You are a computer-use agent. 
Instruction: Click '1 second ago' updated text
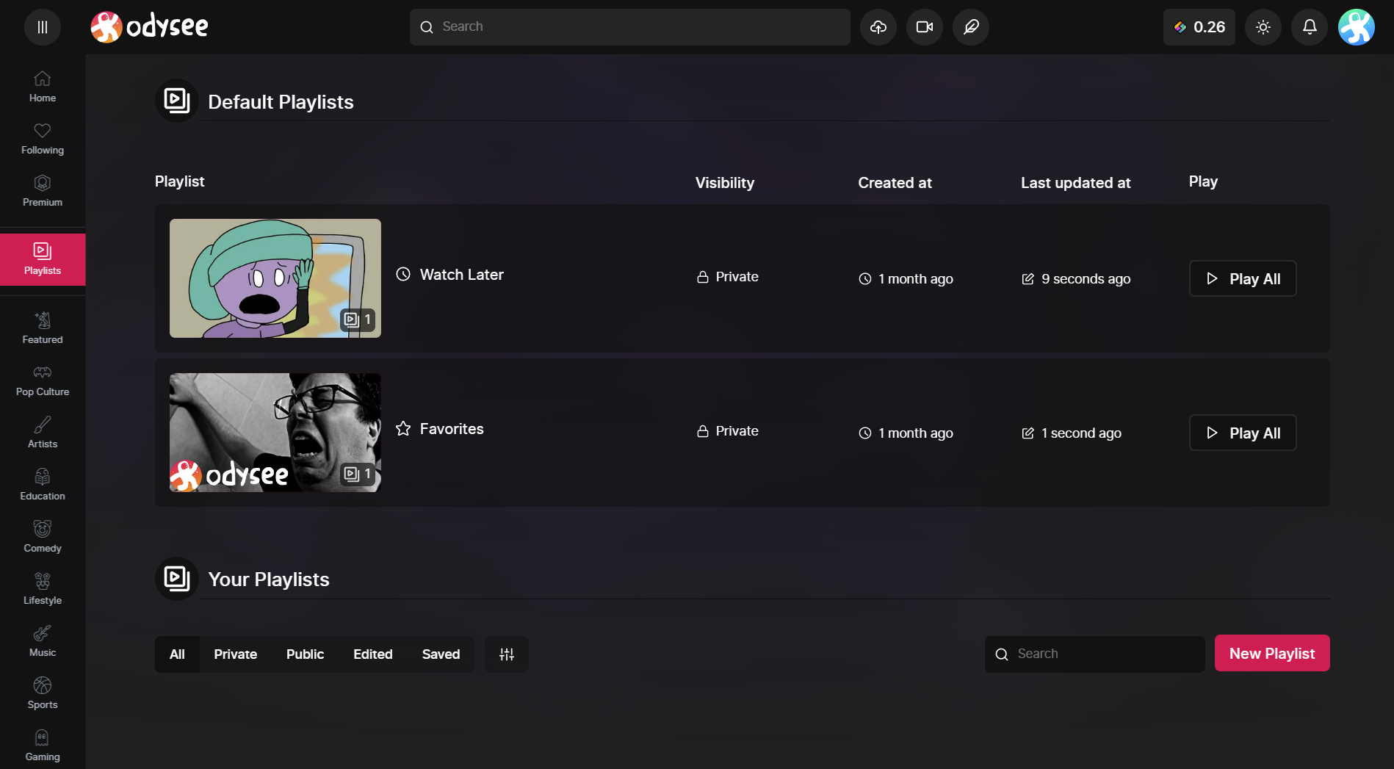click(1081, 433)
